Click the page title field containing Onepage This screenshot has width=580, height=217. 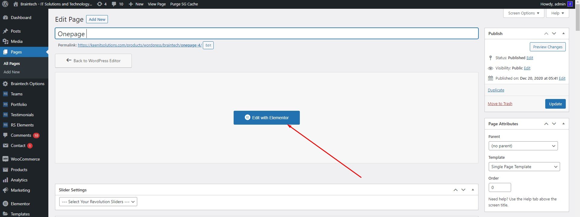click(x=267, y=34)
